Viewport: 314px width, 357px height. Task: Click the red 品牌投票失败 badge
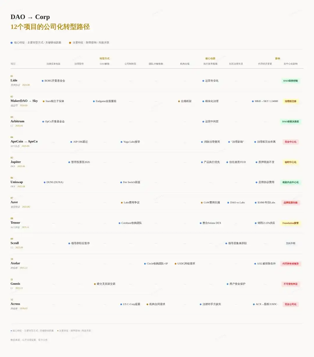(290, 203)
